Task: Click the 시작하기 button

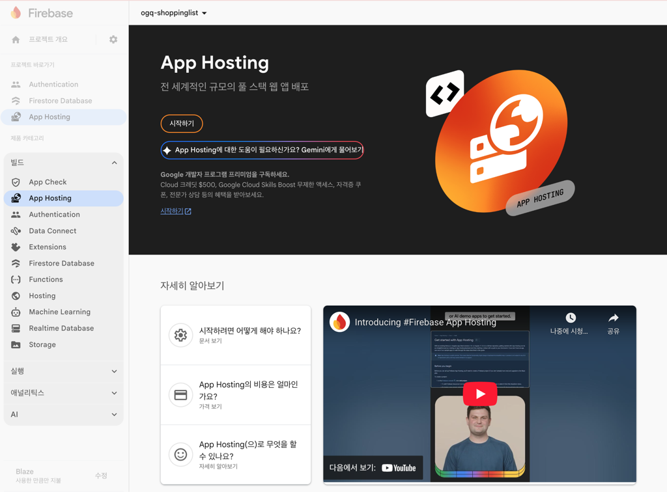Action: point(181,124)
